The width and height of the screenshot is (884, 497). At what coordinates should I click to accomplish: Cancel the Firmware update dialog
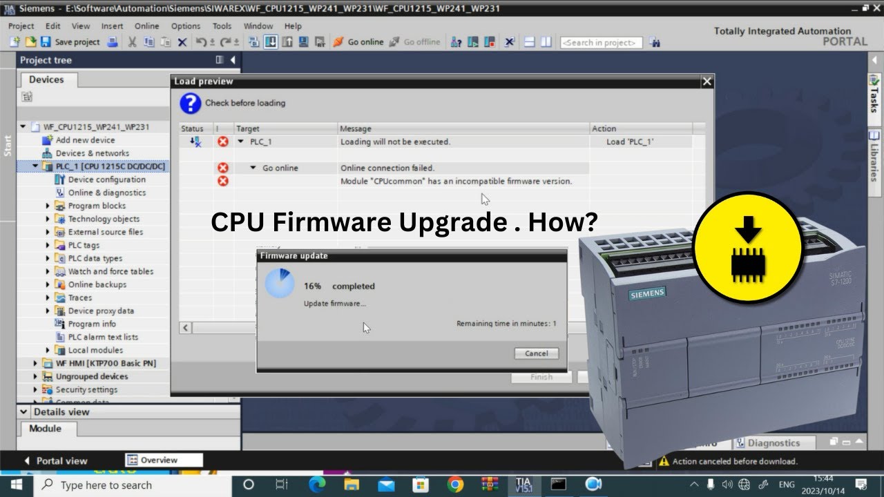[x=537, y=353]
